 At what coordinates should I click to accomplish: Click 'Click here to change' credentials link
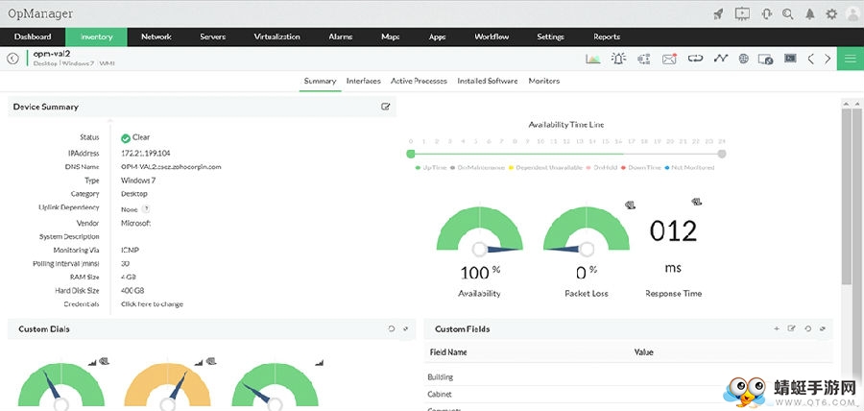click(x=152, y=304)
